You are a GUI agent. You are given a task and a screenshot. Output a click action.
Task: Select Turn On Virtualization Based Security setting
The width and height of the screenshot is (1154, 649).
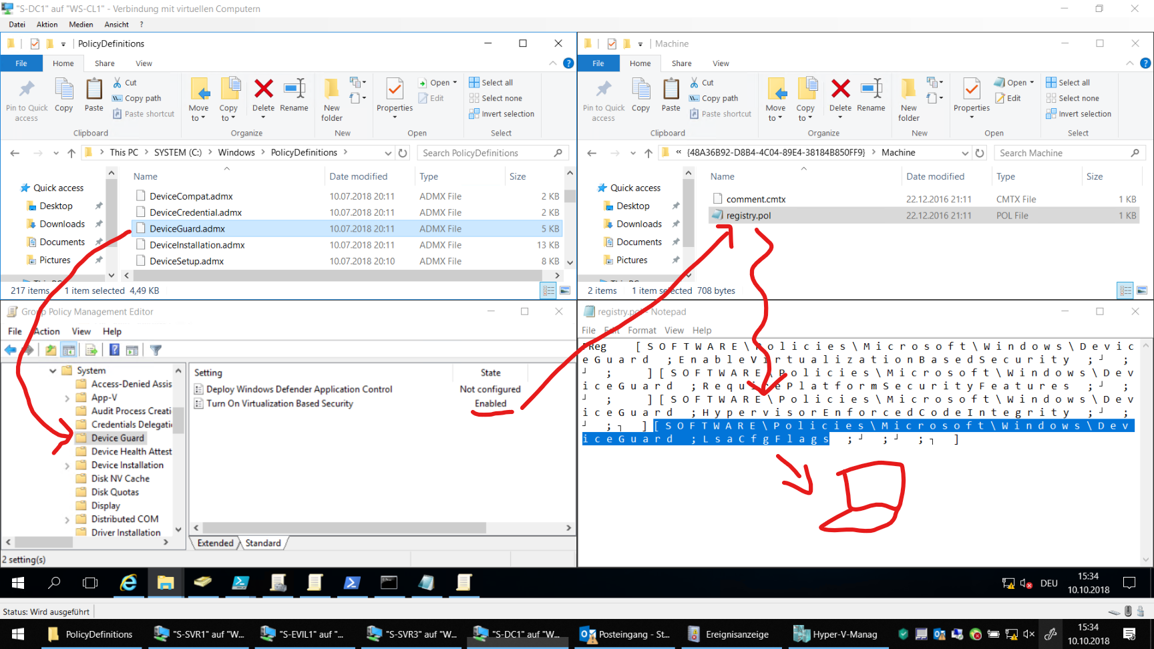click(280, 403)
